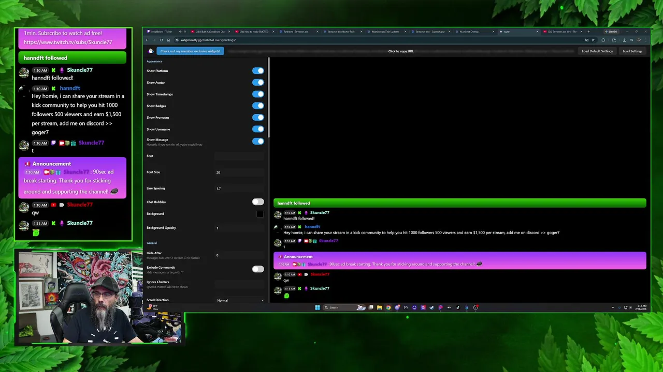Viewport: 663px width, 372px height.
Task: Open the browser three-dot menu
Action: pyautogui.click(x=646, y=40)
